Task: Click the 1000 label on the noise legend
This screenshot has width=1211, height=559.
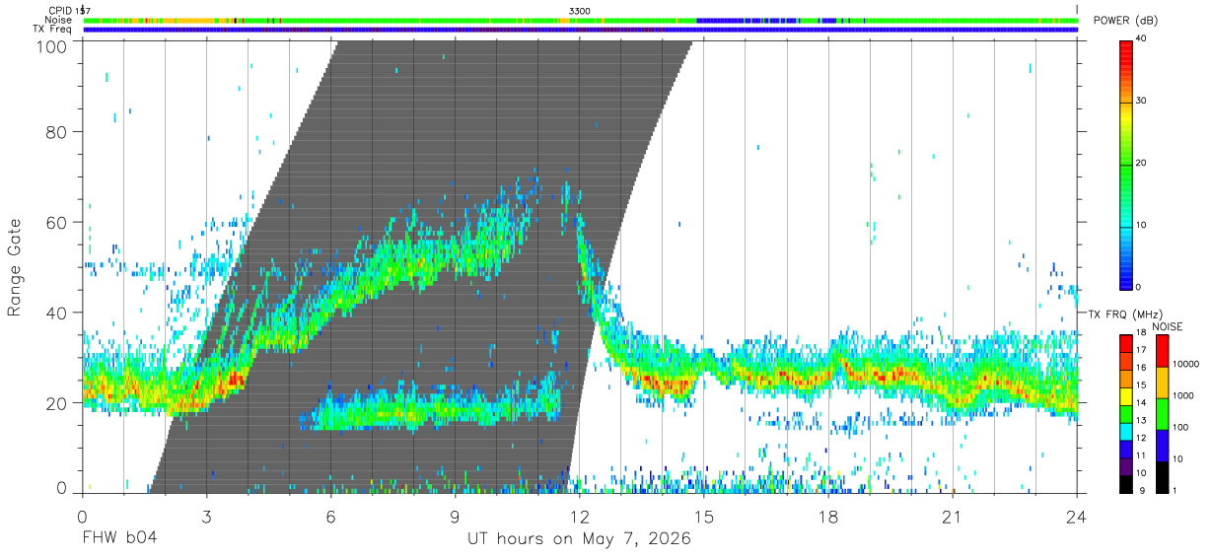Action: coord(1181,395)
